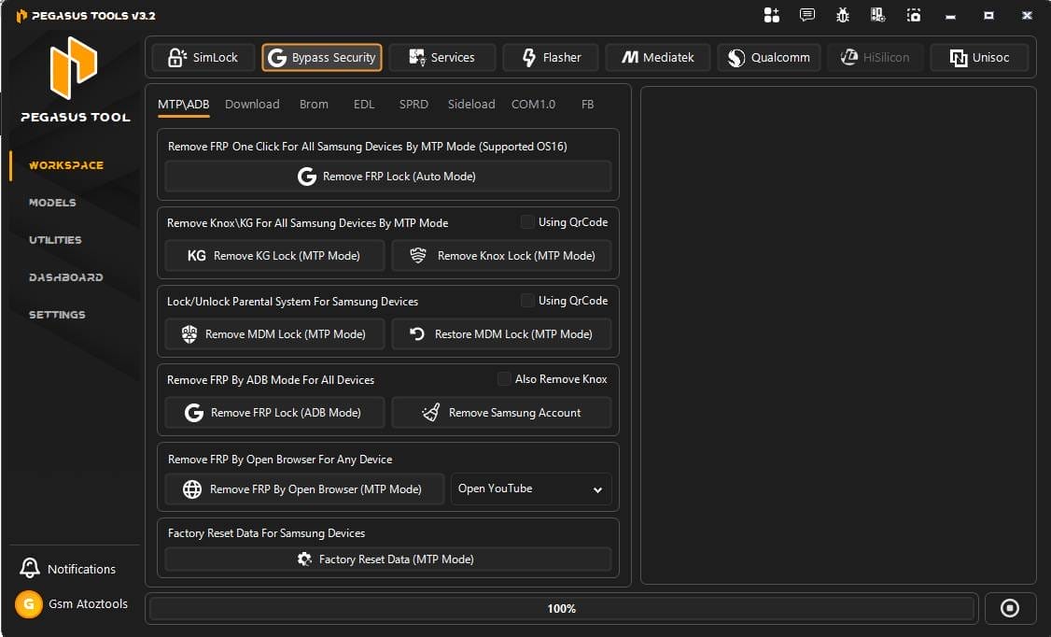Start Factory Reset Data in MTP Mode
This screenshot has width=1051, height=637.
point(388,559)
